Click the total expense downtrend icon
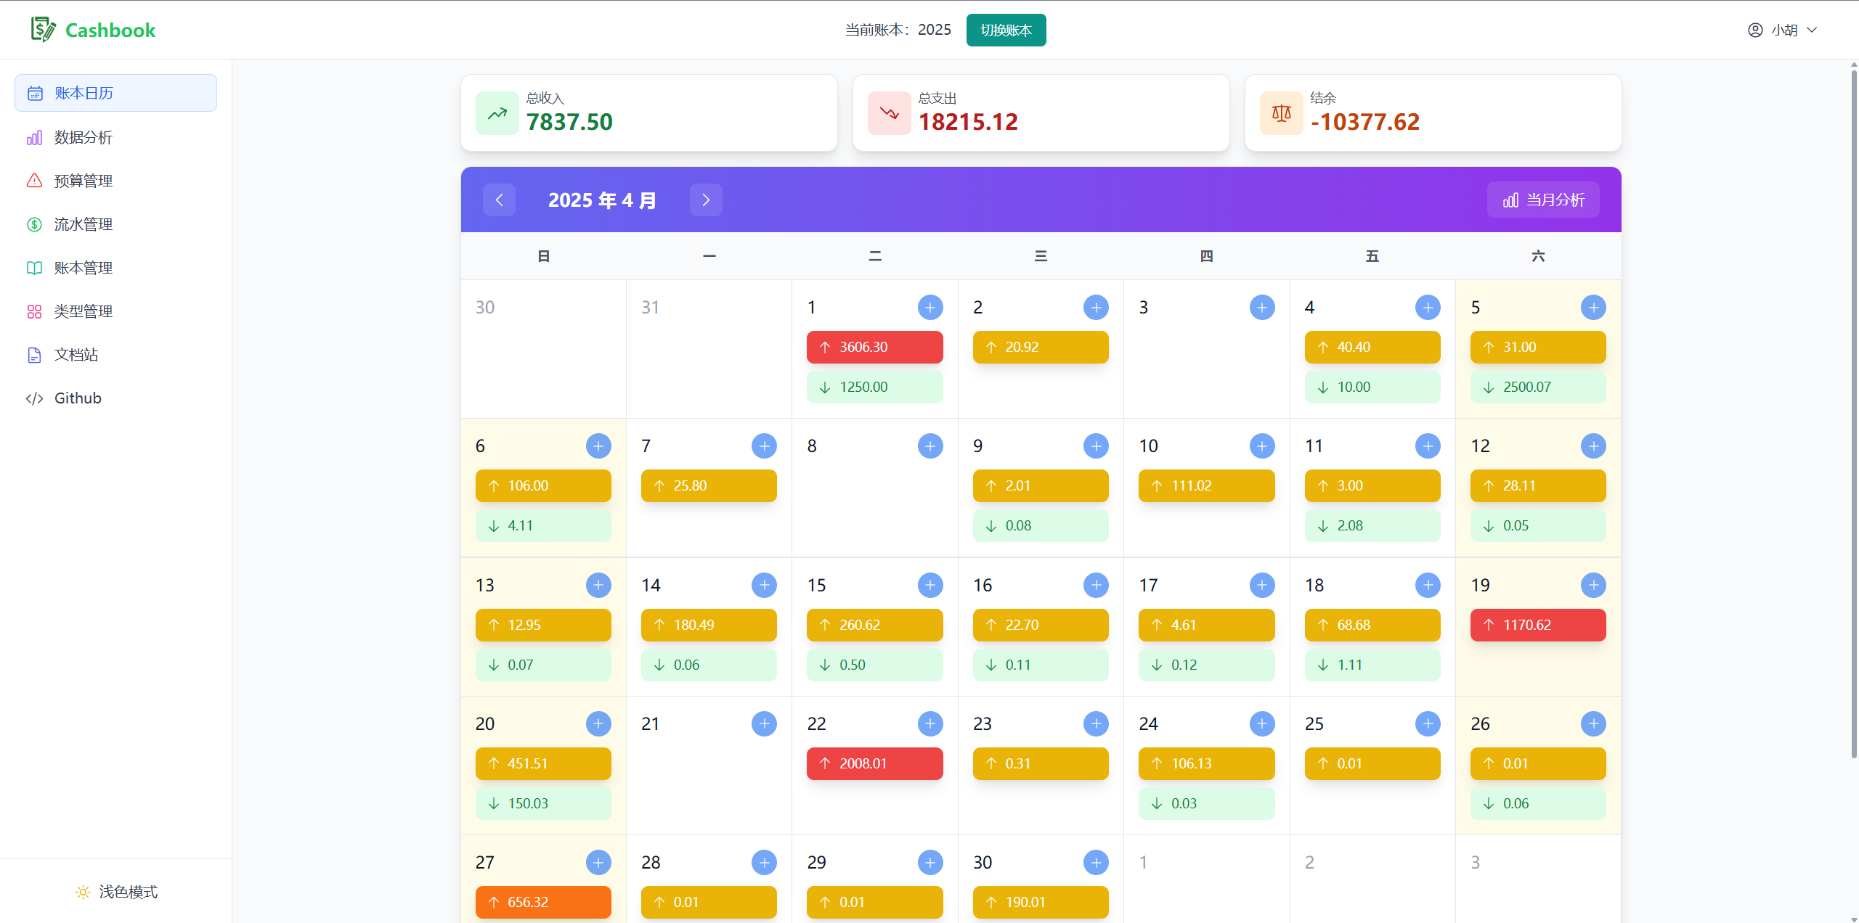Image resolution: width=1859 pixels, height=923 pixels. (890, 113)
